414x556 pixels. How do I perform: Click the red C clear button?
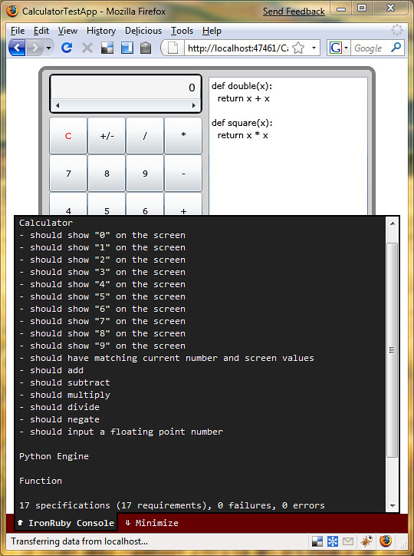[x=68, y=135]
